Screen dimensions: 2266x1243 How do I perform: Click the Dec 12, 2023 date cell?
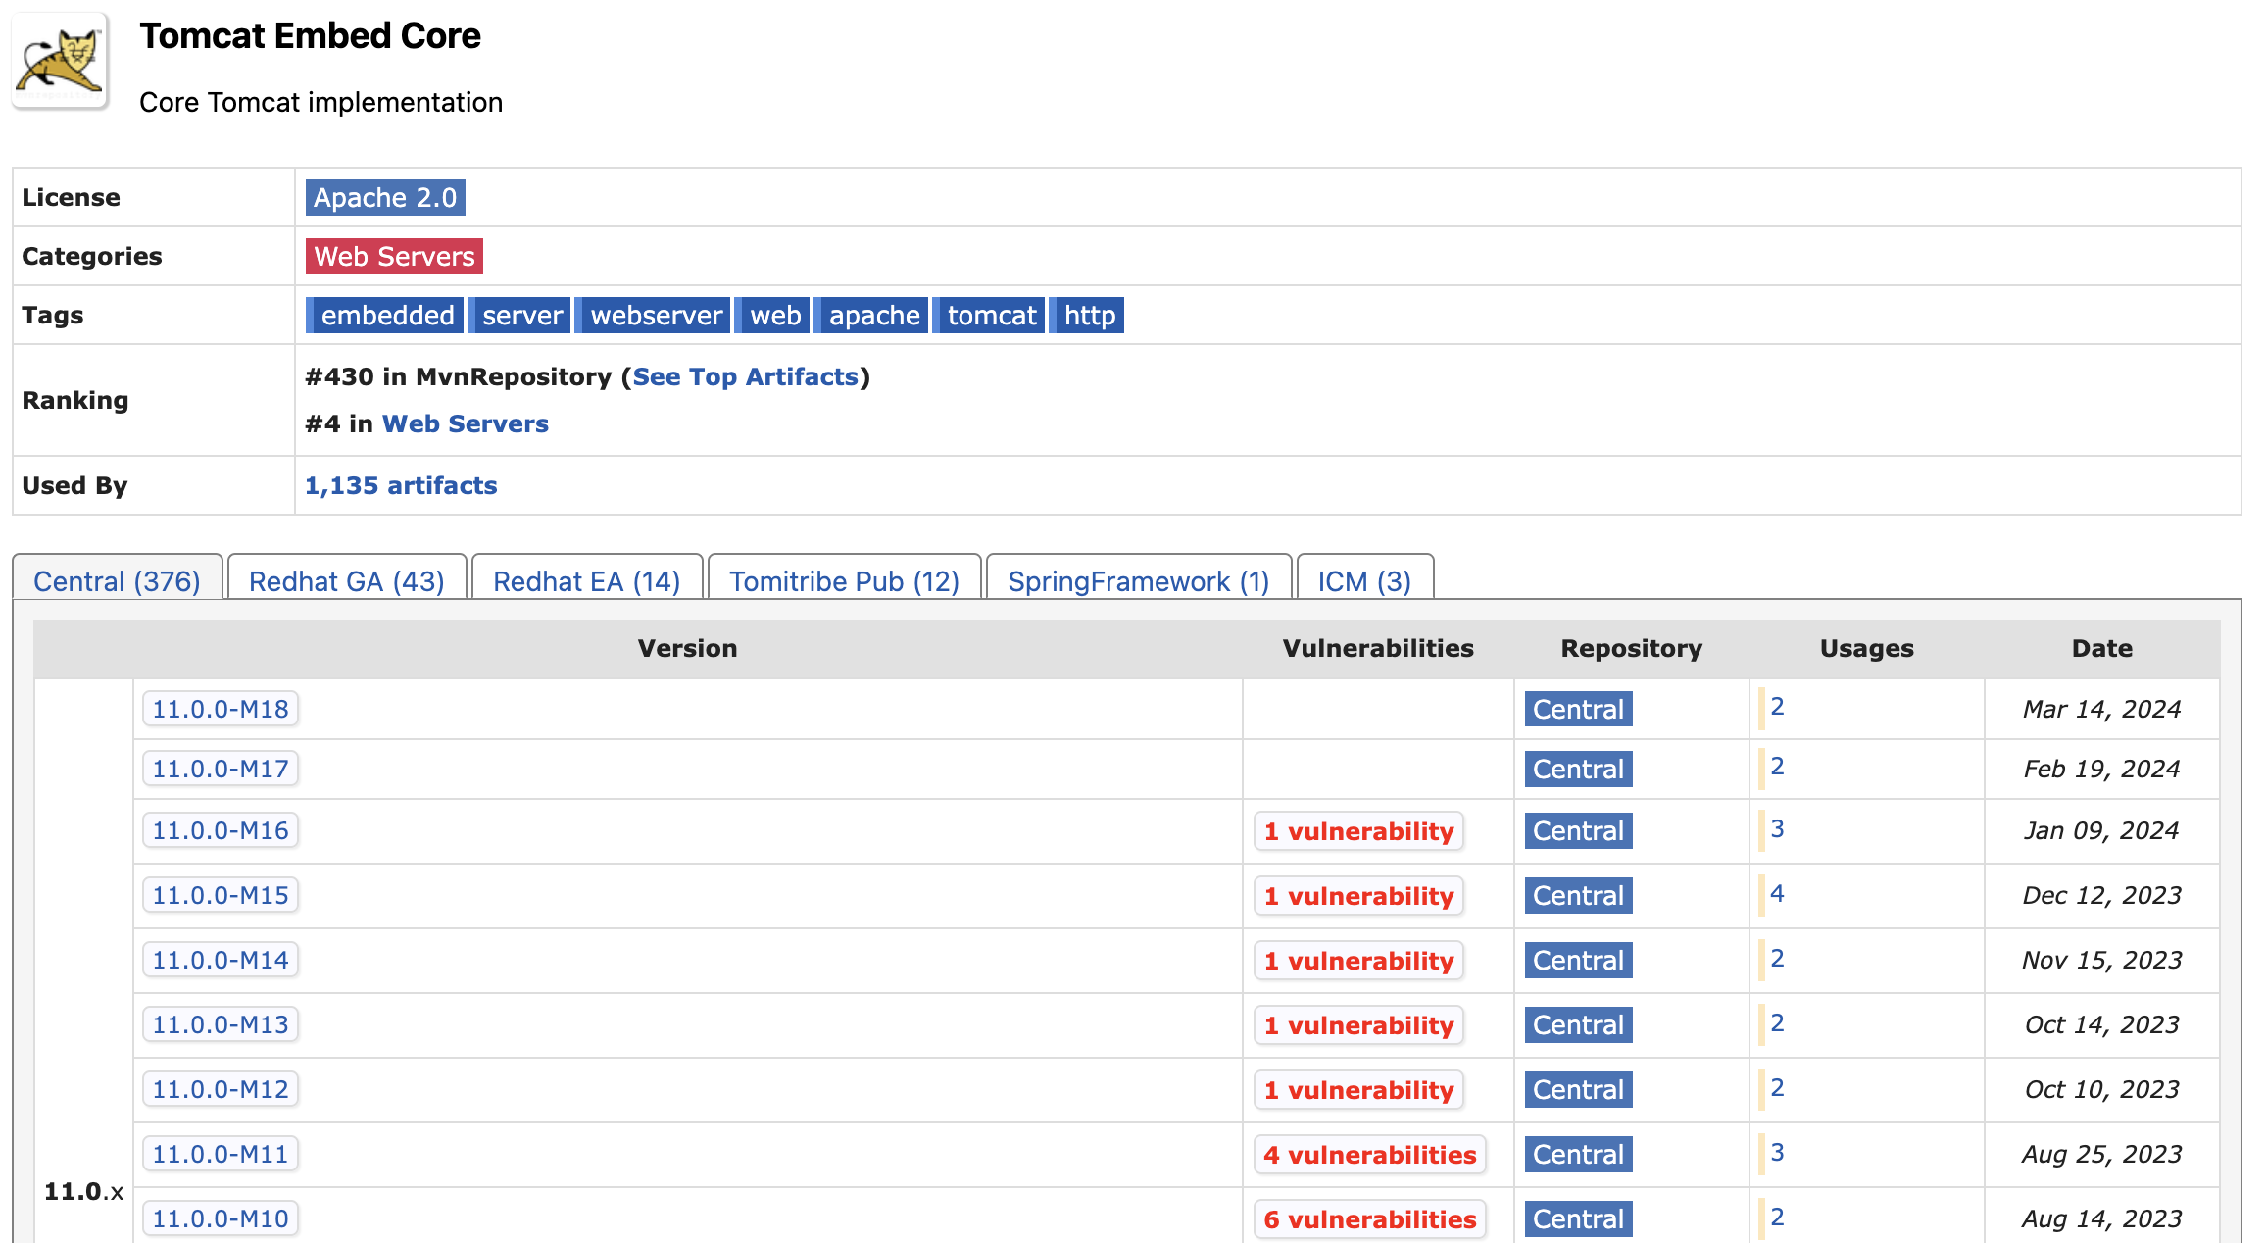click(x=2101, y=895)
